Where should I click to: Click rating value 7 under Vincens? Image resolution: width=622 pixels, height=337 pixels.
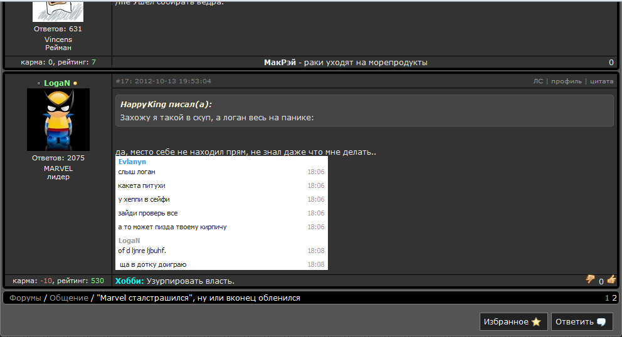(93, 62)
